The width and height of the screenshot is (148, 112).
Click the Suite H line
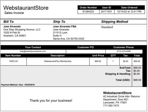pos(57,36)
